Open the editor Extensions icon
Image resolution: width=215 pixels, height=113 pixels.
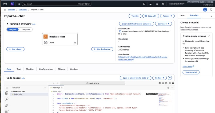(x=7, y=111)
